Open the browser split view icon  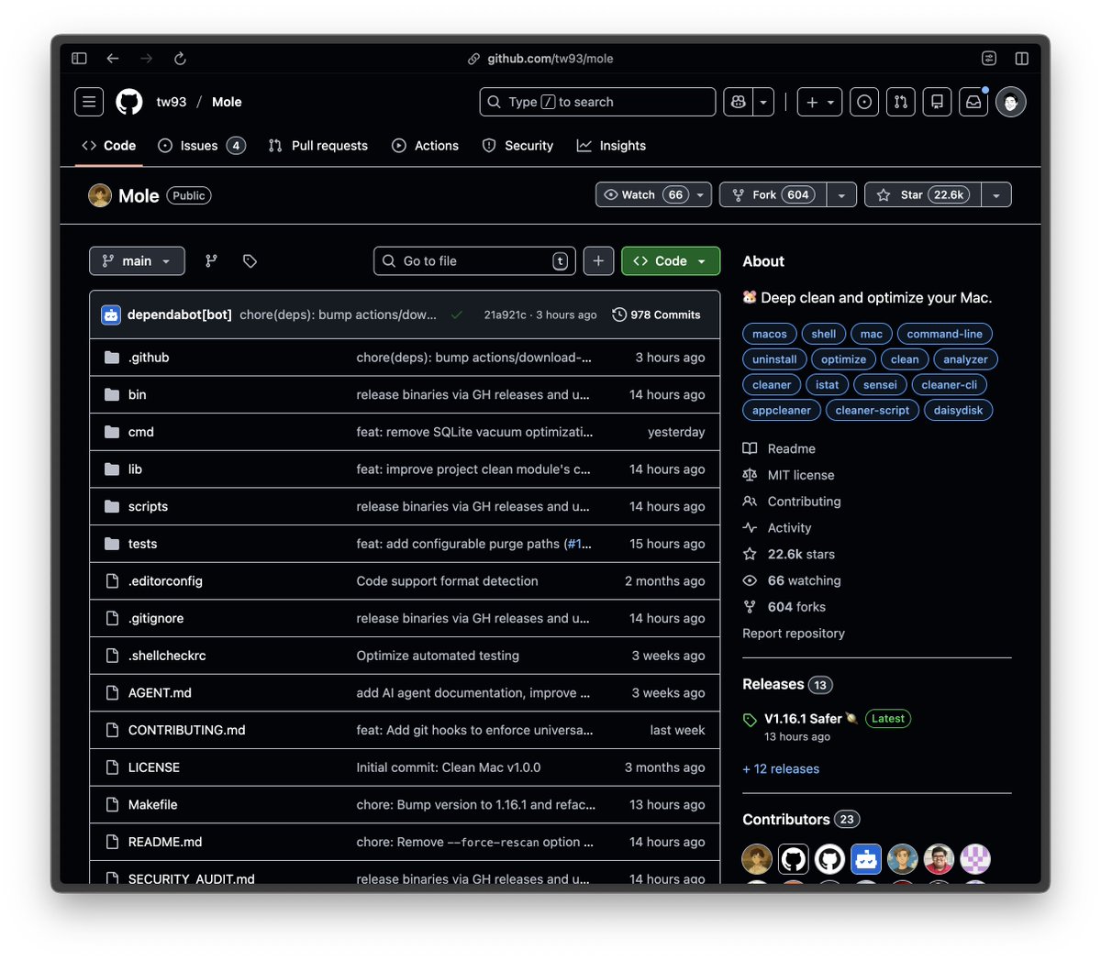point(1022,59)
